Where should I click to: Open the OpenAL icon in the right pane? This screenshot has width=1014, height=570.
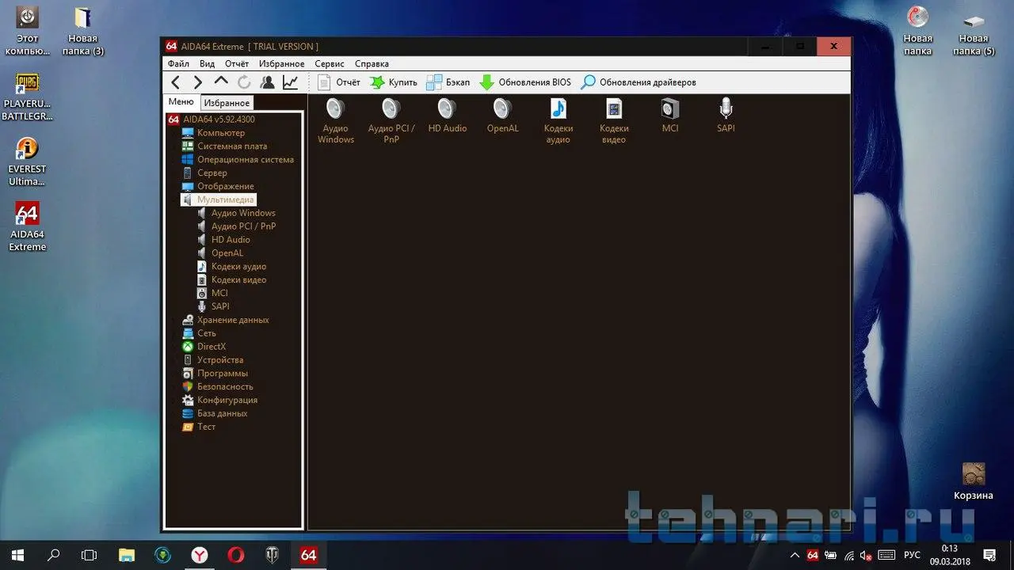[x=502, y=116]
